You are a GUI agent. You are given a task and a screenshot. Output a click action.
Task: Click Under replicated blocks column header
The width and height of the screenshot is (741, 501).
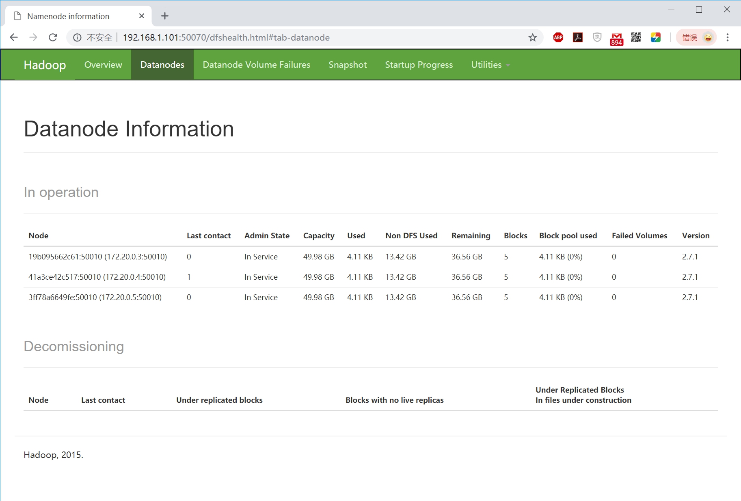coord(219,400)
